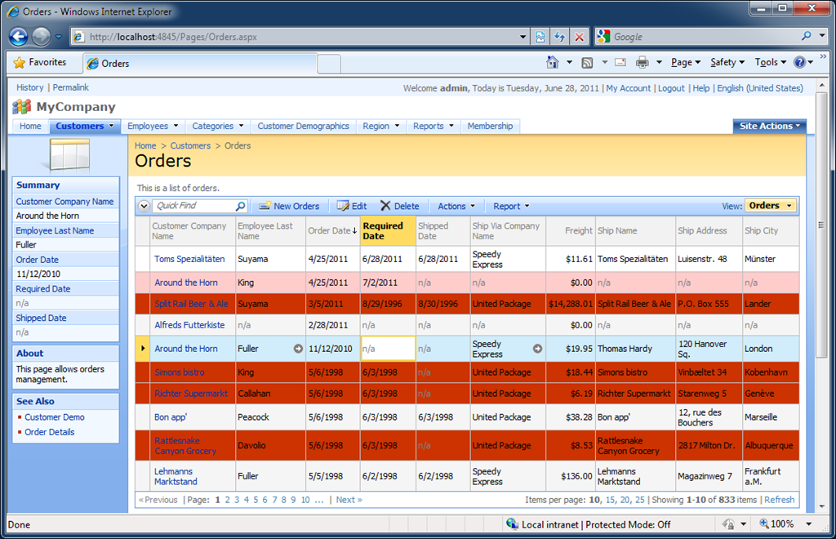This screenshot has height=539, width=836.
Task: Click the Home icon in IE command bar
Action: 553,62
